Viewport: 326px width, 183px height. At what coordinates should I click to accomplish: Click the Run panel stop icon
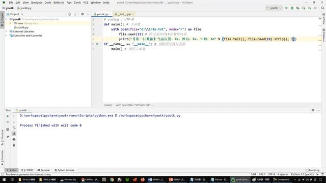8,122
